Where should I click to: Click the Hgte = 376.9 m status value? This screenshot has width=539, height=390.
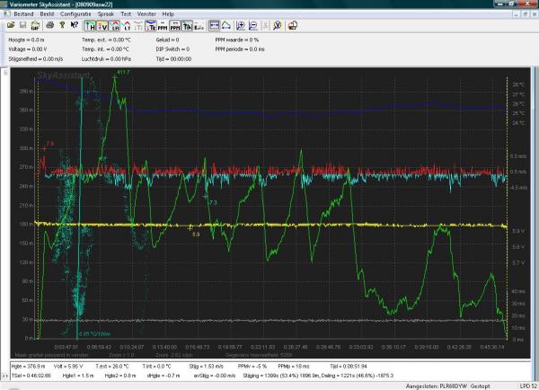tap(28, 367)
